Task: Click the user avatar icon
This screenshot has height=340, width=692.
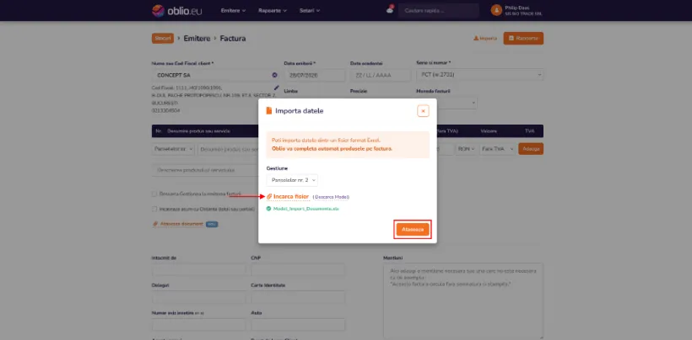Action: (x=496, y=10)
